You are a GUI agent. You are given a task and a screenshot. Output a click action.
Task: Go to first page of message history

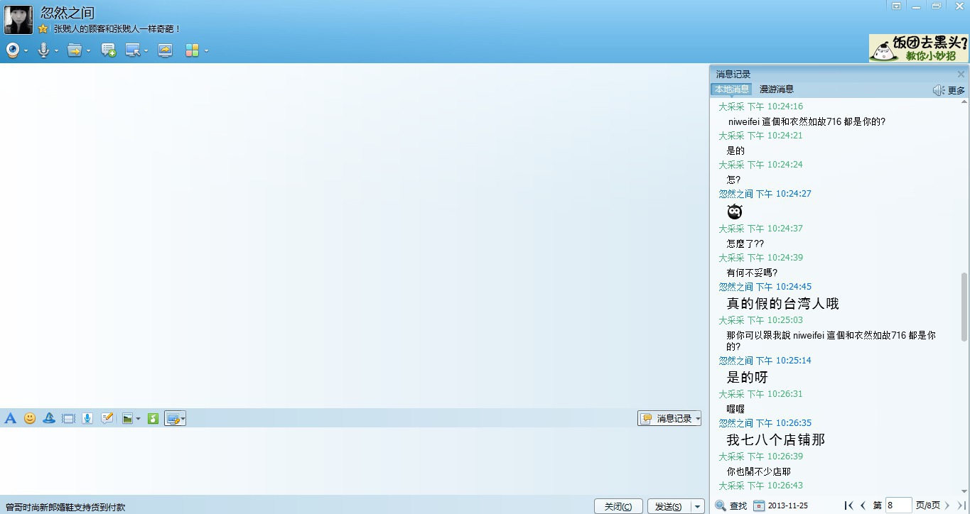[848, 505]
